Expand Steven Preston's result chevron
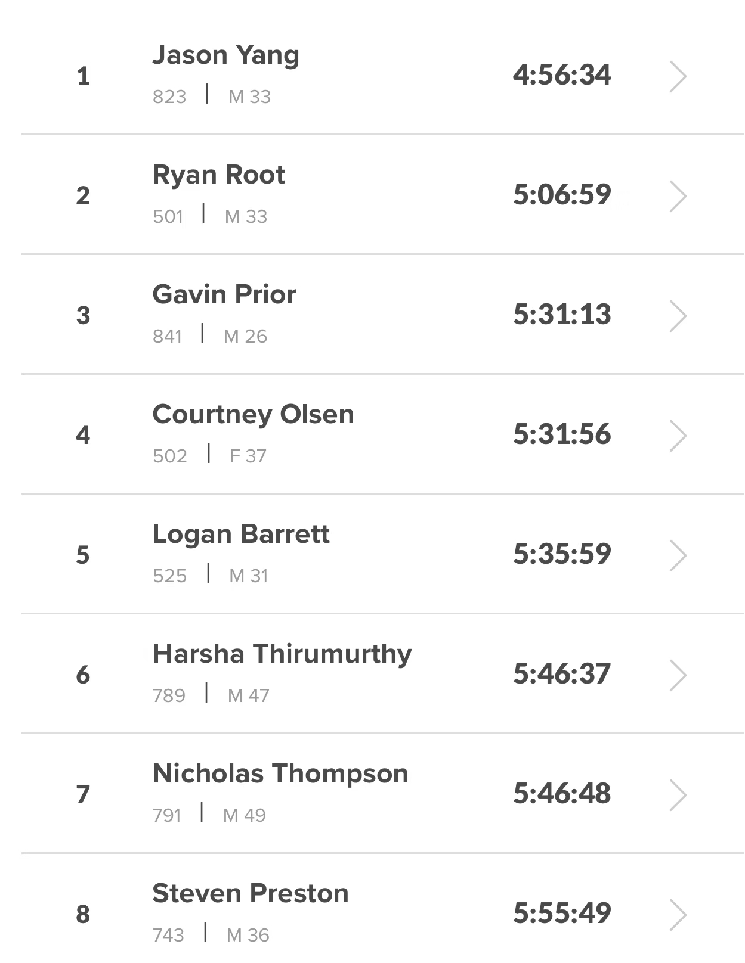 678,915
